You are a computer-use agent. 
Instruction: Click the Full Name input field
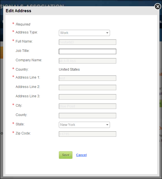(x=88, y=42)
